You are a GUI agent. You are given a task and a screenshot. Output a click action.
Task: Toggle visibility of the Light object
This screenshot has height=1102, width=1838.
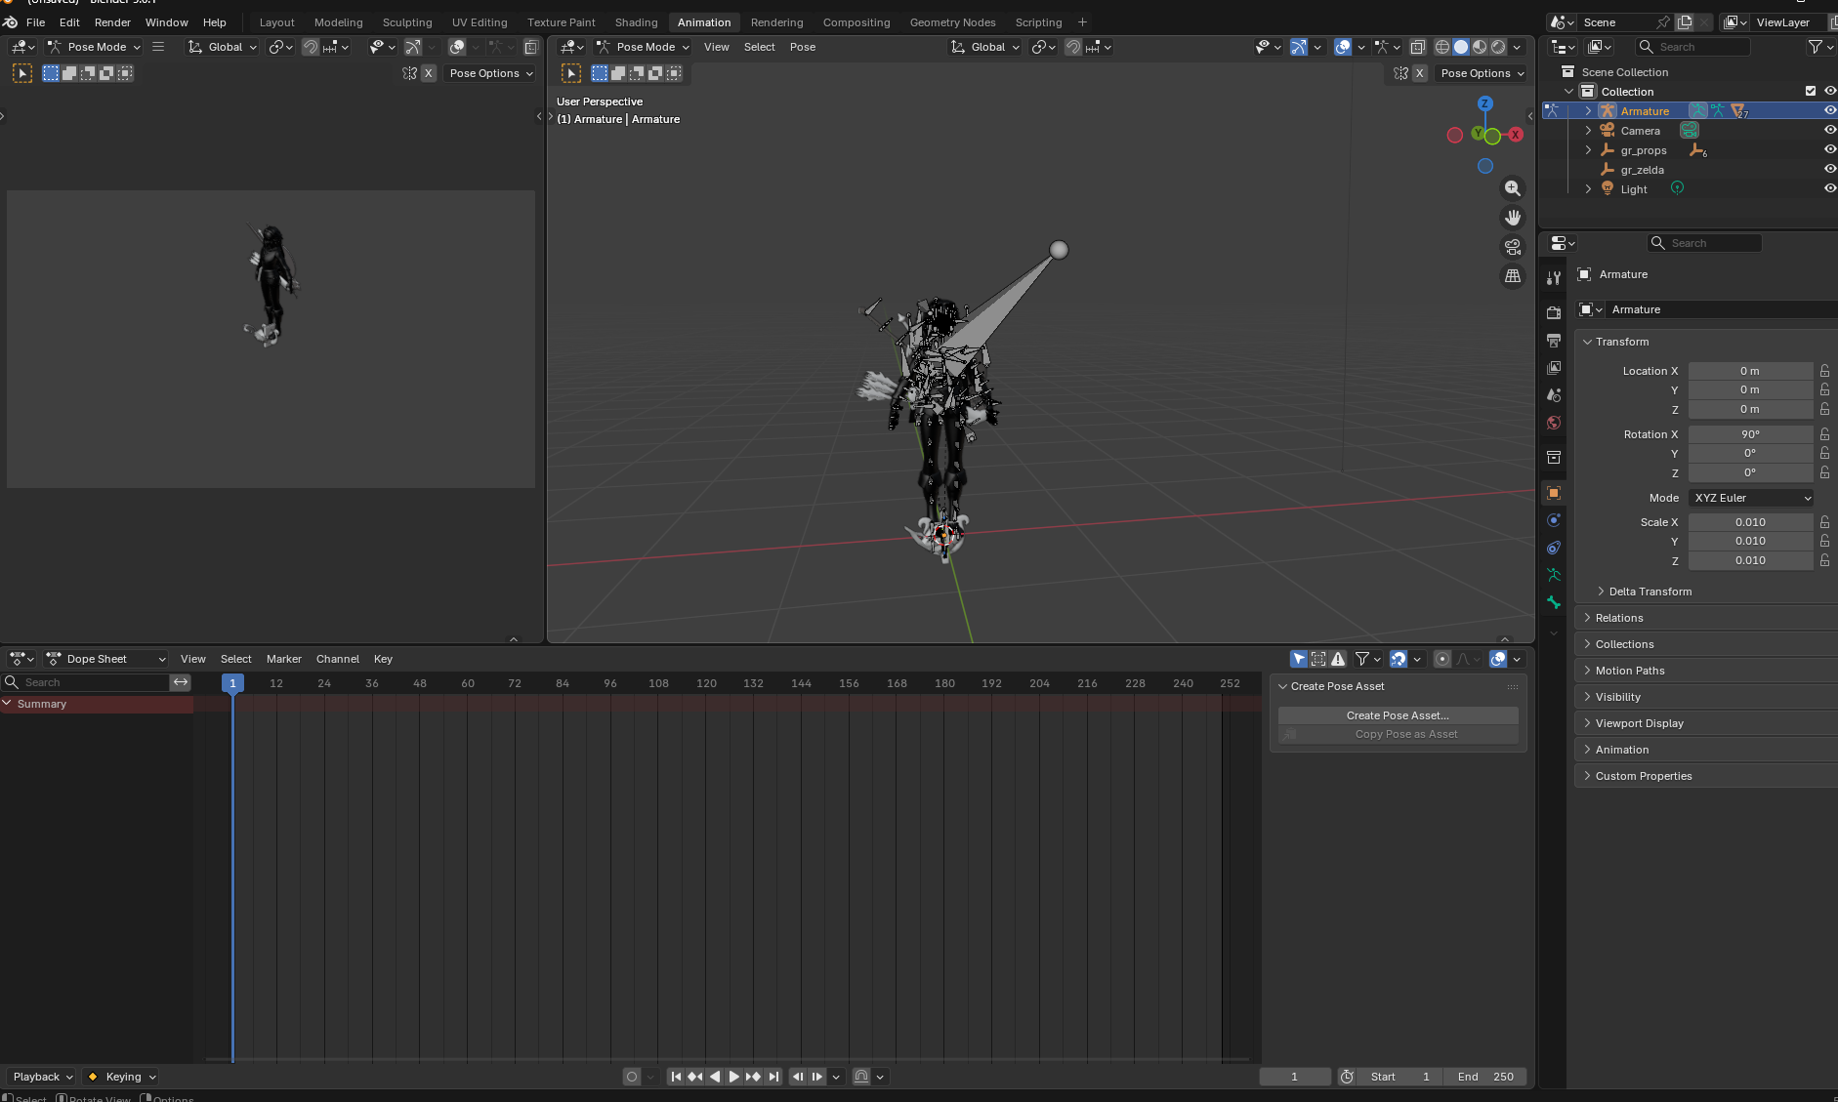coord(1829,189)
